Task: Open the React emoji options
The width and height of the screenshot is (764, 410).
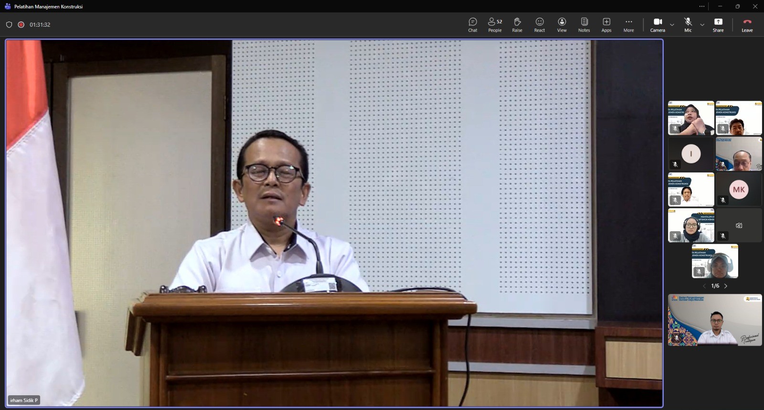Action: tap(540, 25)
